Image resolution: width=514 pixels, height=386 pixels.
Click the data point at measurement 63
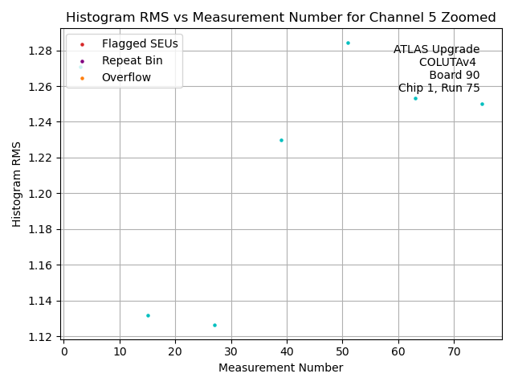(x=415, y=98)
